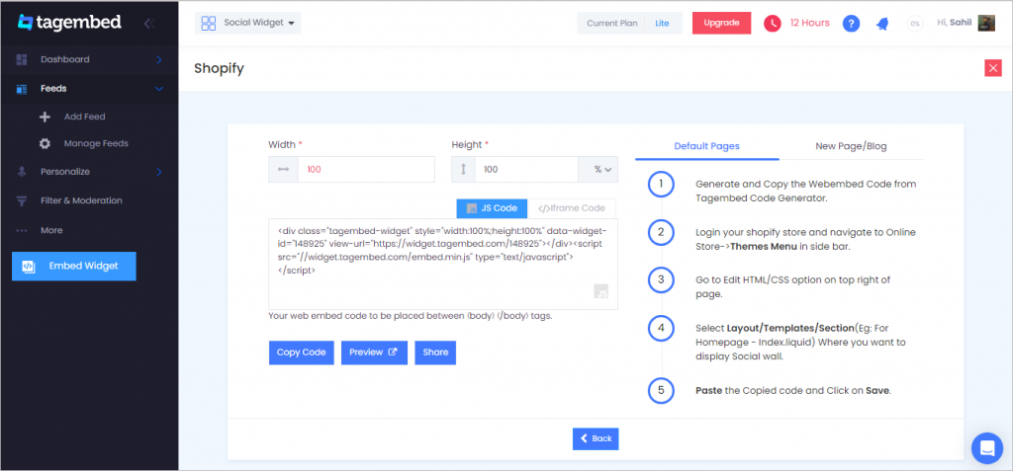Image resolution: width=1013 pixels, height=471 pixels.
Task: Click the Embed Widget code icon
Action: pos(29,266)
